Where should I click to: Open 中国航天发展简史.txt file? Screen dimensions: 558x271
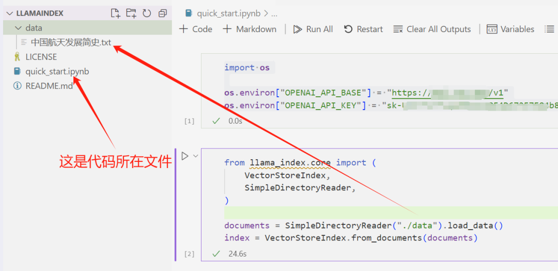pyautogui.click(x=71, y=42)
